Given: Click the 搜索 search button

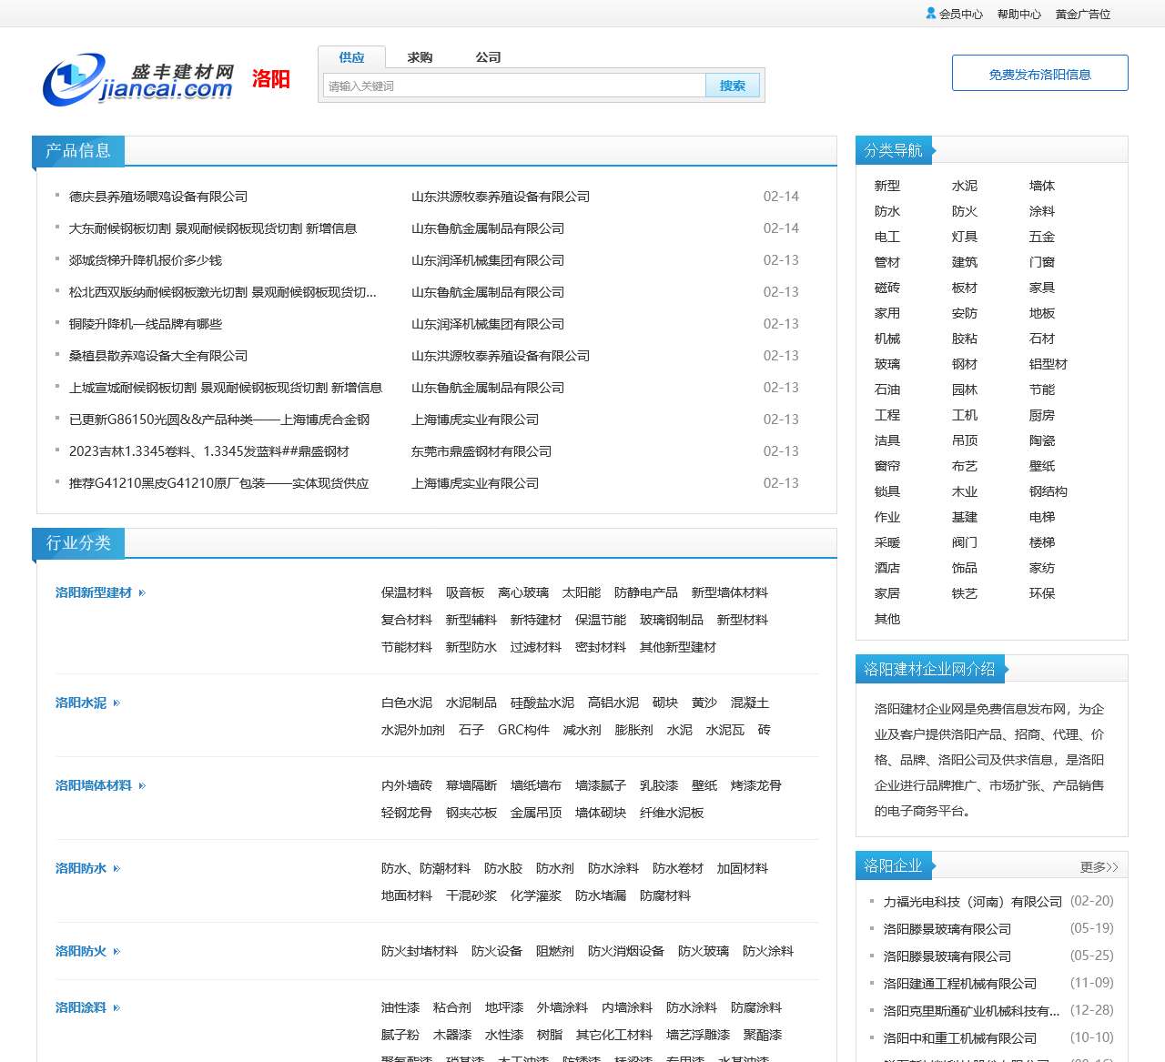Looking at the screenshot, I should coord(733,85).
